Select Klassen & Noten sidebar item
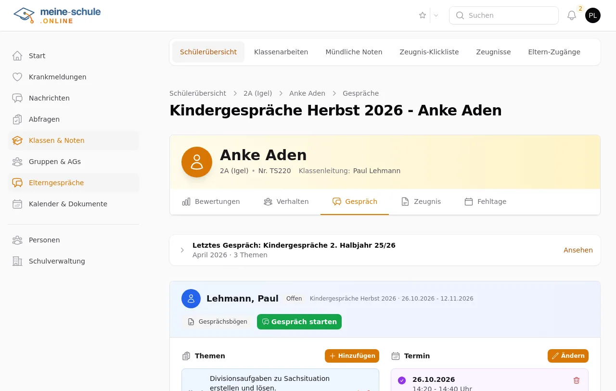Viewport: 616px width, 391px height. 73,140
